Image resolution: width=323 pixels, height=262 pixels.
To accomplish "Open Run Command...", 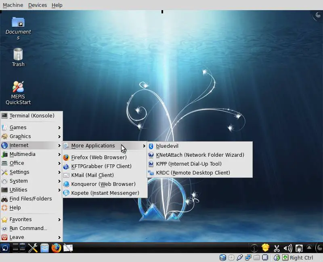I will 31,228.
